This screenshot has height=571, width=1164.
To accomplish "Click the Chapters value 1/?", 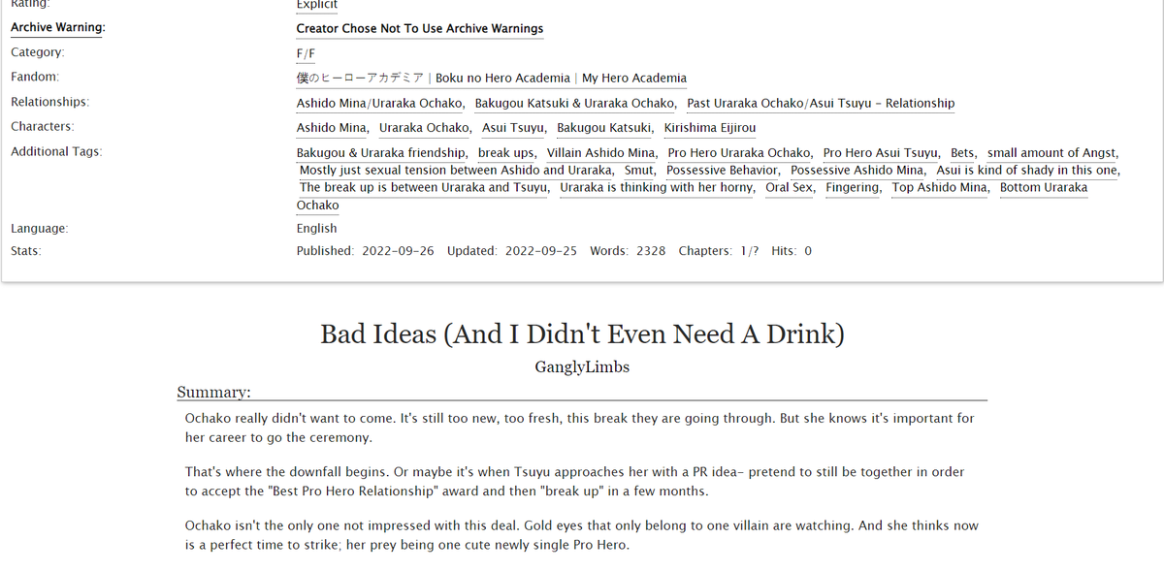I will point(751,251).
